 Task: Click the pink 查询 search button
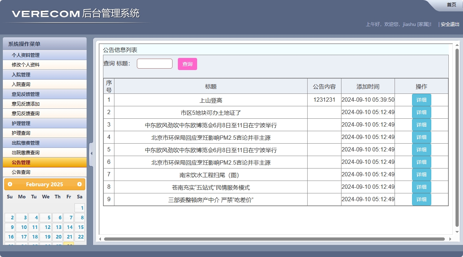pyautogui.click(x=187, y=64)
